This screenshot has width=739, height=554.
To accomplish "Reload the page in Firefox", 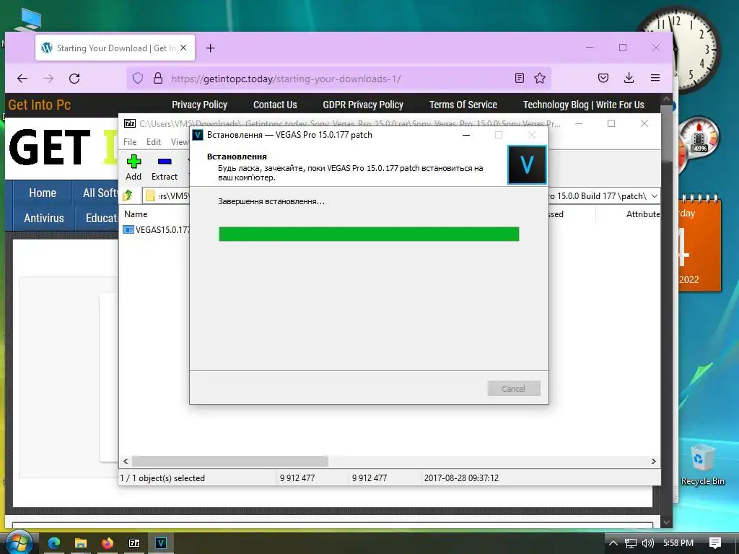I will (74, 78).
